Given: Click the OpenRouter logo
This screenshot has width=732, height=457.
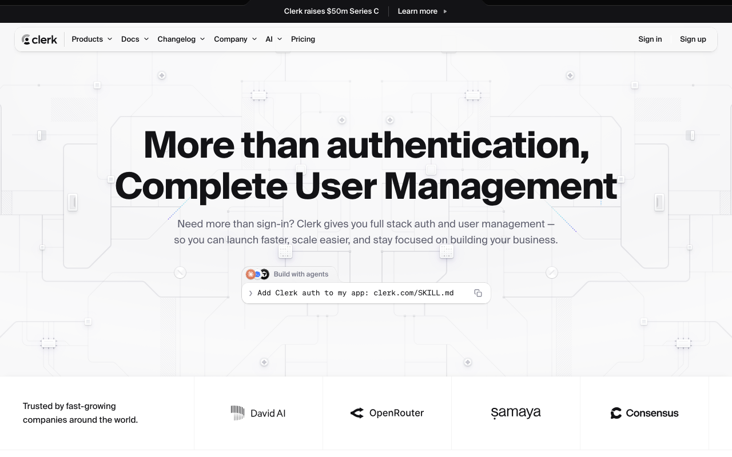Looking at the screenshot, I should click(387, 413).
